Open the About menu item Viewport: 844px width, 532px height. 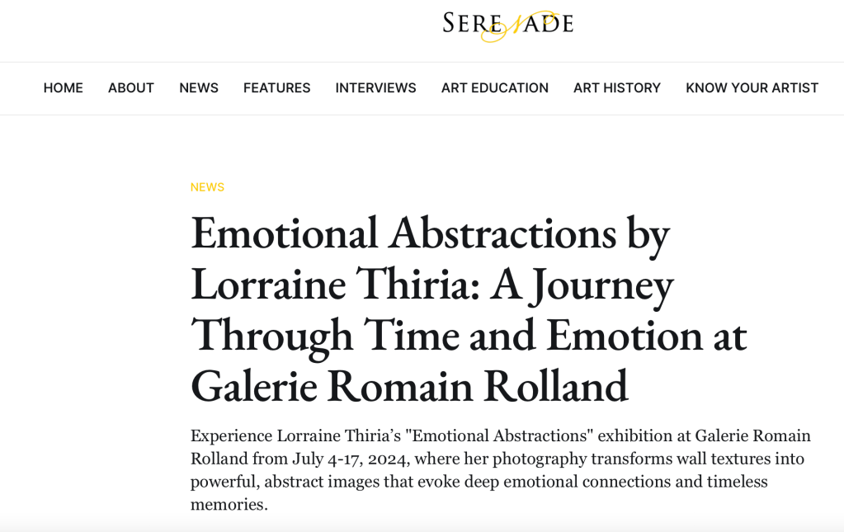(x=131, y=88)
